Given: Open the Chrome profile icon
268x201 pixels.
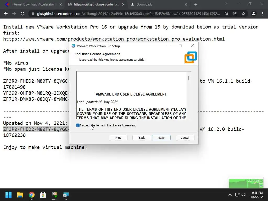Looking at the screenshot, I should (x=254, y=14).
